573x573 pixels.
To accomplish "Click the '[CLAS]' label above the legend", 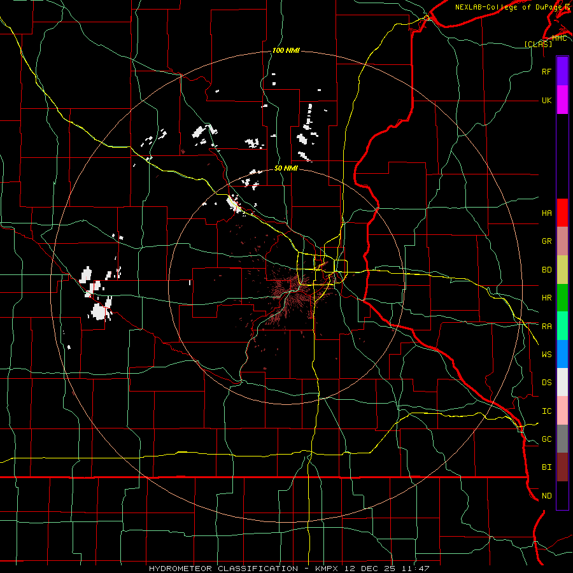I will click(538, 44).
